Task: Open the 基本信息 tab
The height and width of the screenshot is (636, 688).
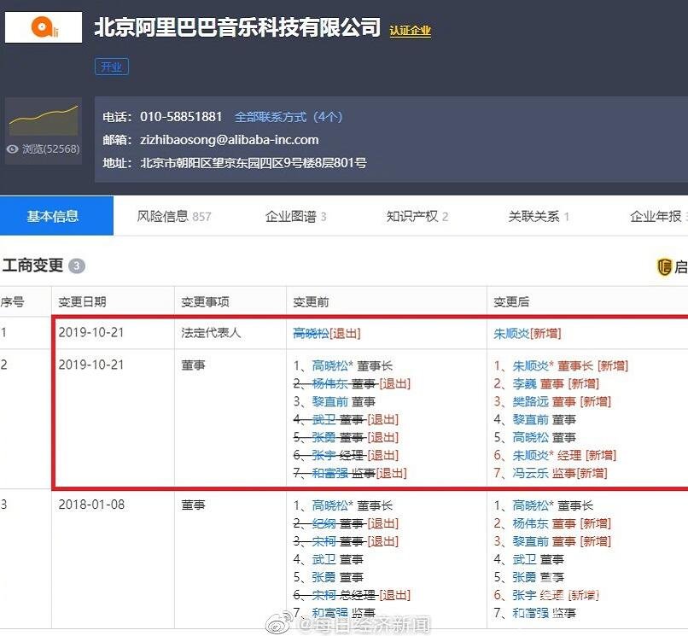Action: (56, 216)
